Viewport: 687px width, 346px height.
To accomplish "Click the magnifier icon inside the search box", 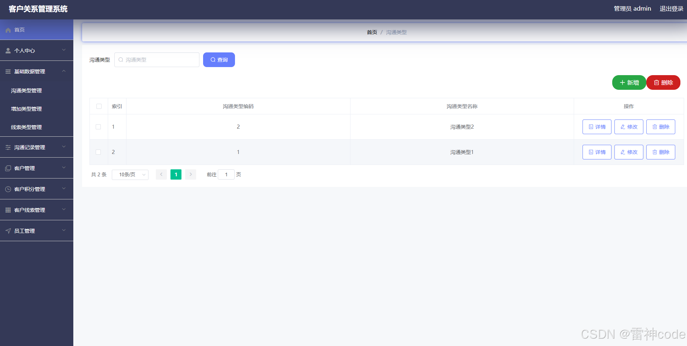I will coord(121,59).
